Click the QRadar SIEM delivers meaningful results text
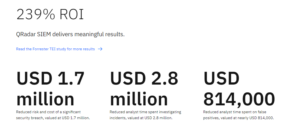The height and width of the screenshot is (134, 285). (70, 34)
